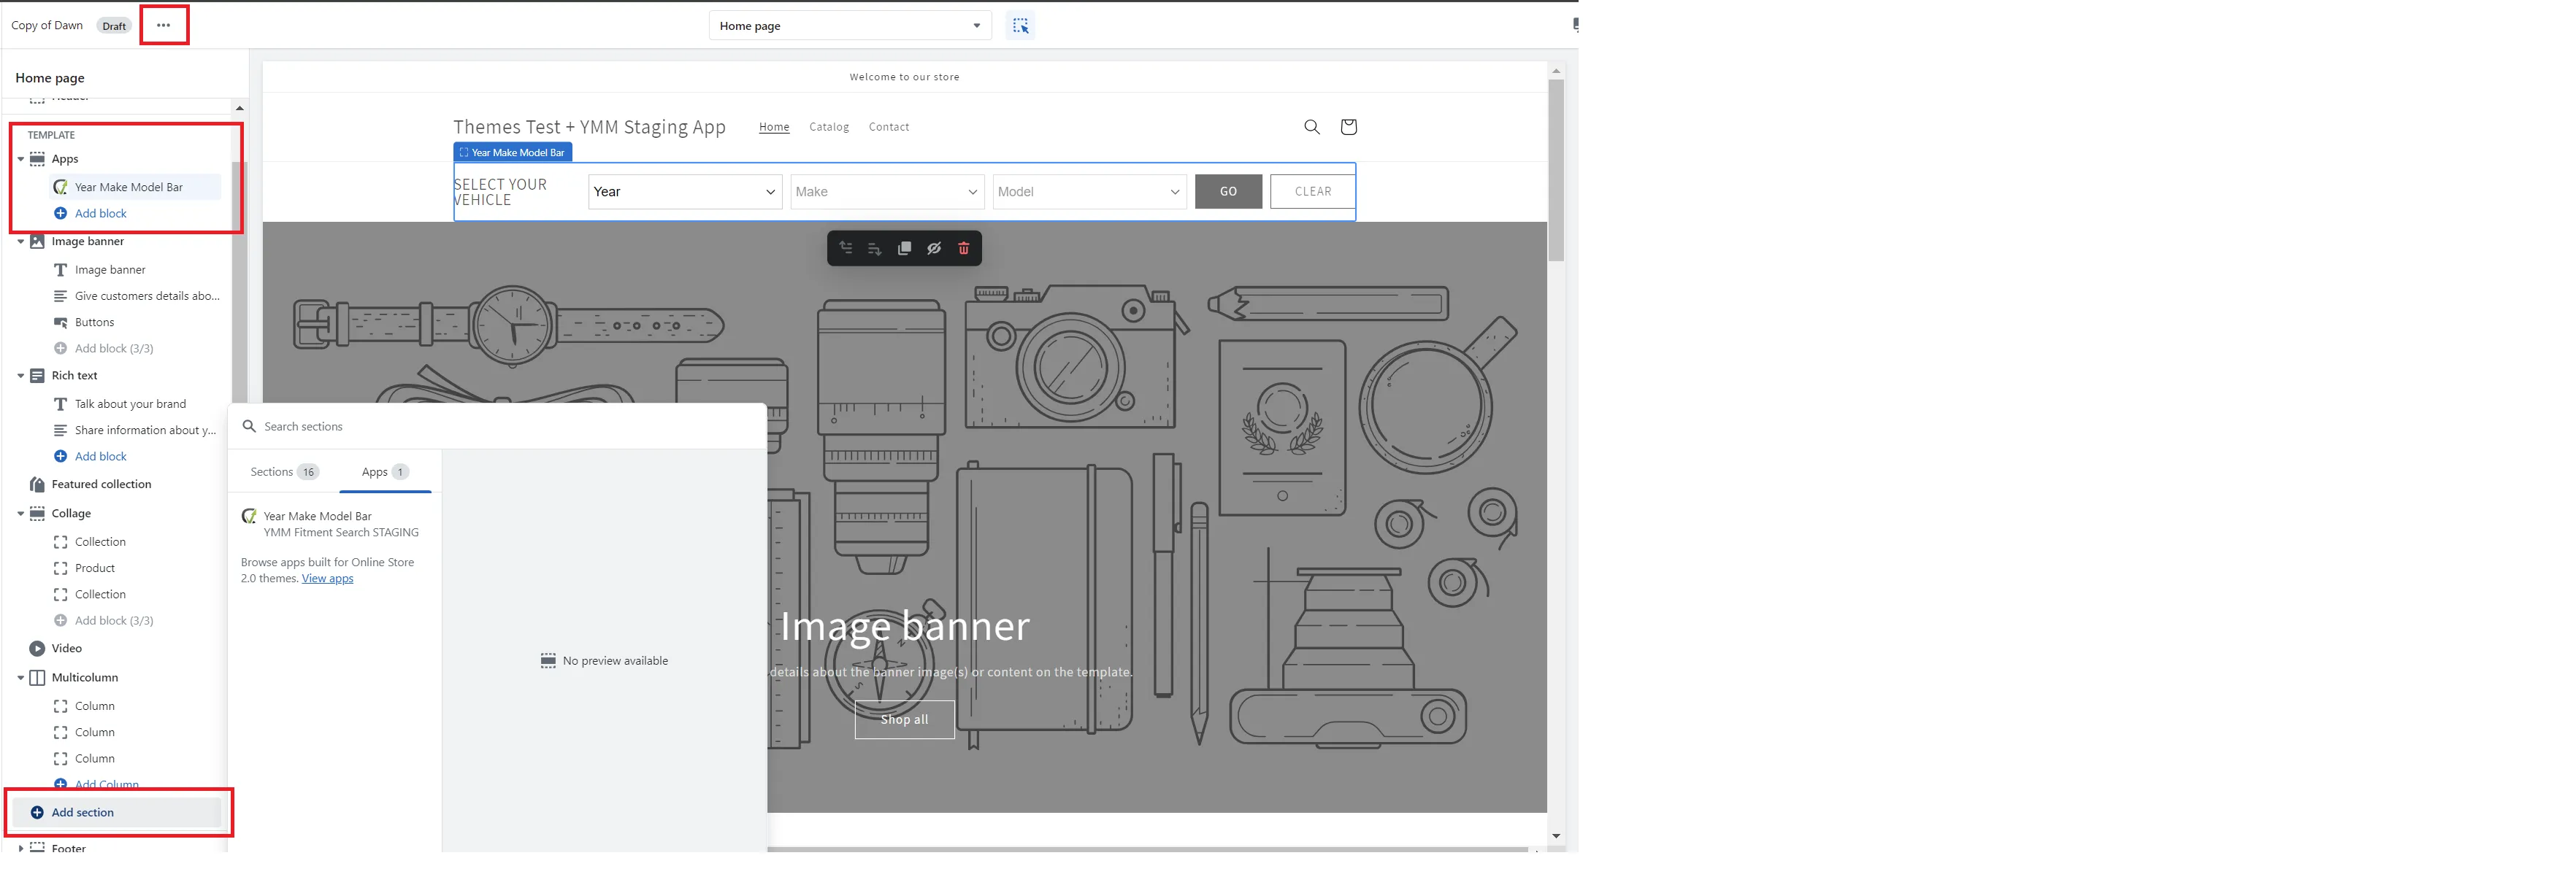Open the View apps link
This screenshot has width=2576, height=877.
tap(327, 579)
